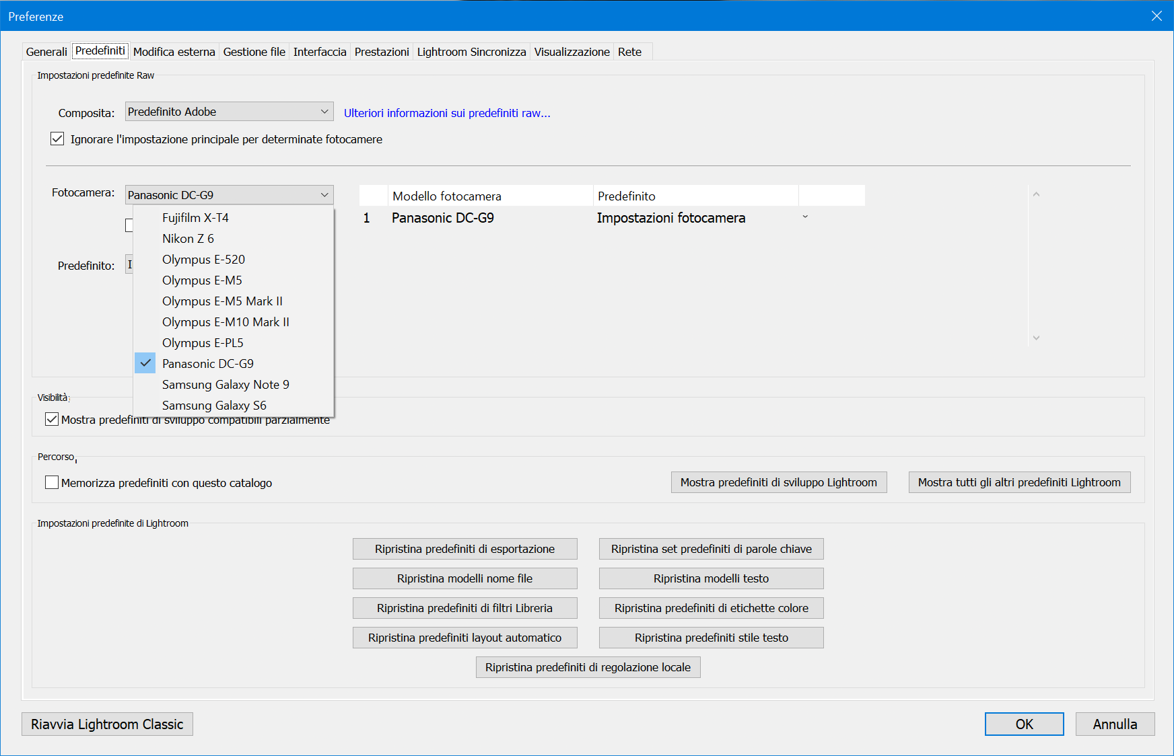Choose Samsung Galaxy S6 camera
1174x756 pixels.
[234, 406]
